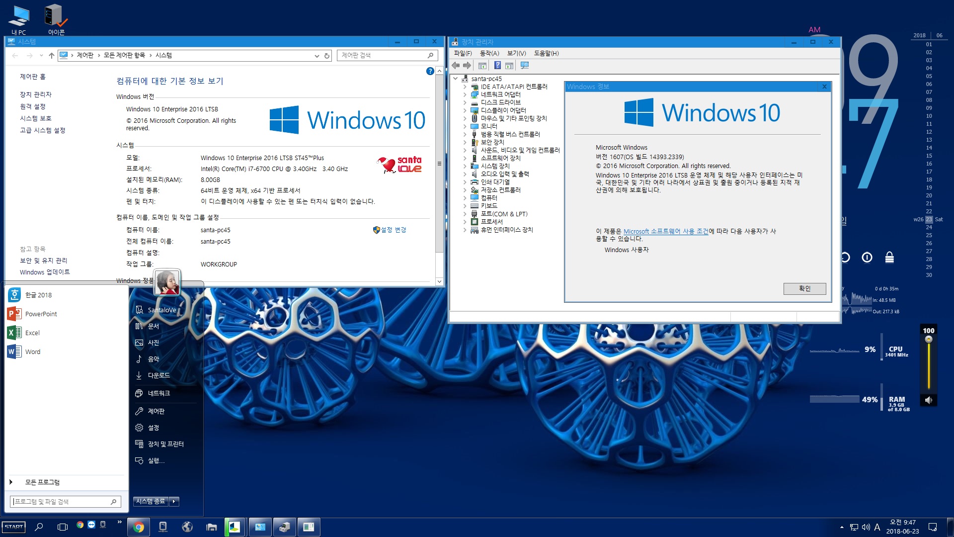The height and width of the screenshot is (537, 954).
Task: Click the refresh icon in System address bar
Action: pos(327,56)
